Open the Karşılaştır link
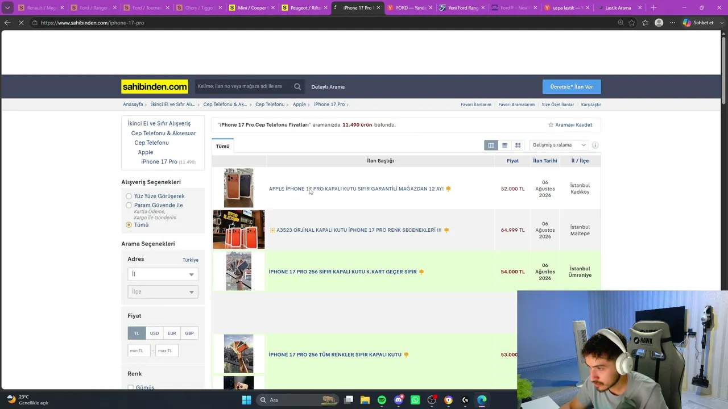 click(591, 105)
